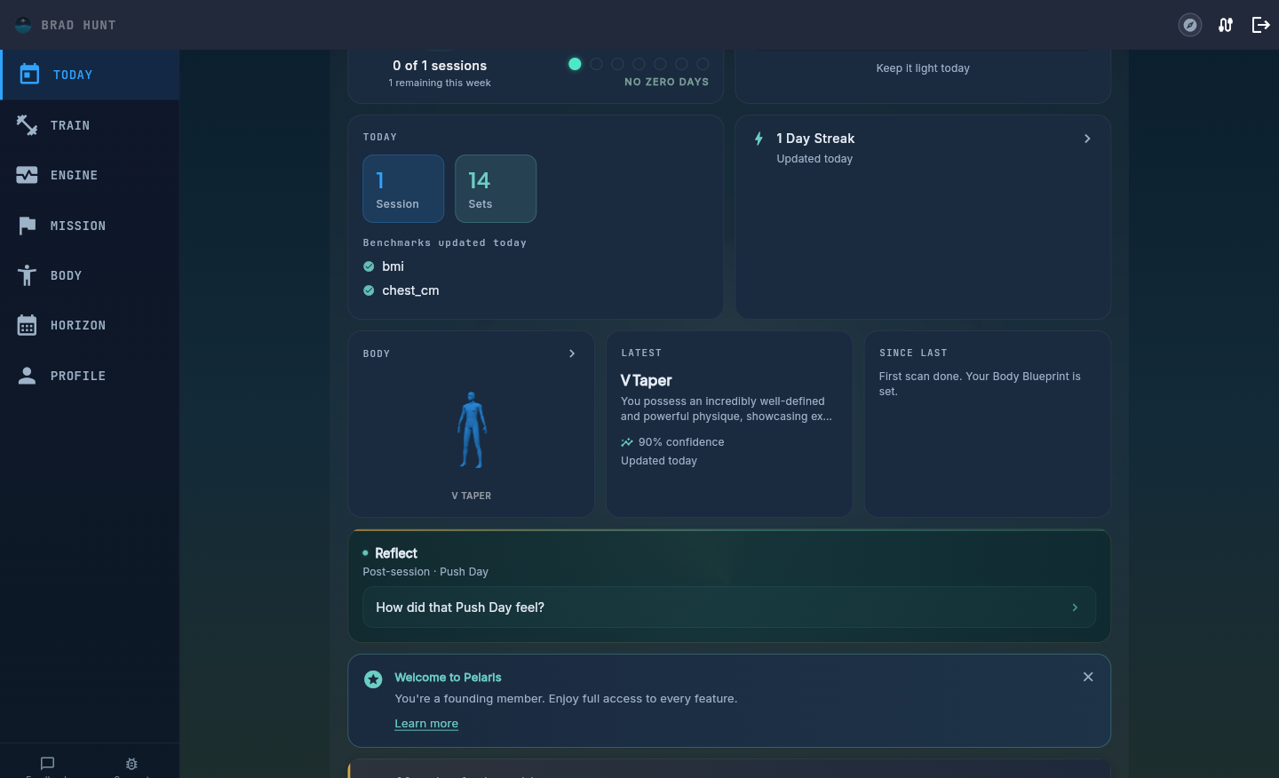Click the Pelaris logo beside Brad Hunt
This screenshot has width=1279, height=778.
pos(23,25)
